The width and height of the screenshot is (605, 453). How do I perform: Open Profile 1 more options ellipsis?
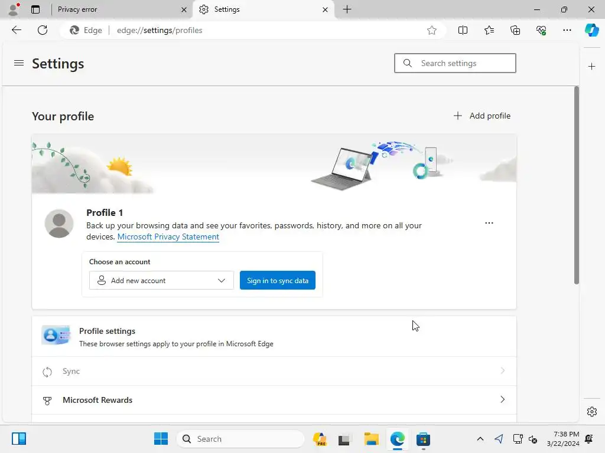point(489,223)
